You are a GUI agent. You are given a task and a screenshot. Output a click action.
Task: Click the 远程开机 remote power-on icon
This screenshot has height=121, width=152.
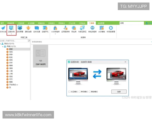pyautogui.click(x=45, y=29)
